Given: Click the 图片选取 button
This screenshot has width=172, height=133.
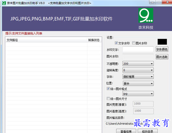Looking at the screenshot, I should click(x=162, y=57).
